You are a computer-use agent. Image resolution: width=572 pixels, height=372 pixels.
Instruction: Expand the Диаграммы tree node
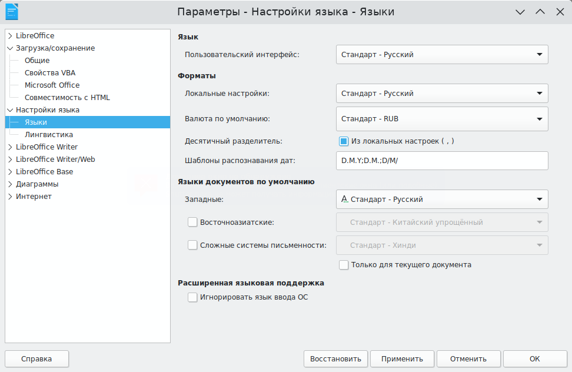click(10, 184)
